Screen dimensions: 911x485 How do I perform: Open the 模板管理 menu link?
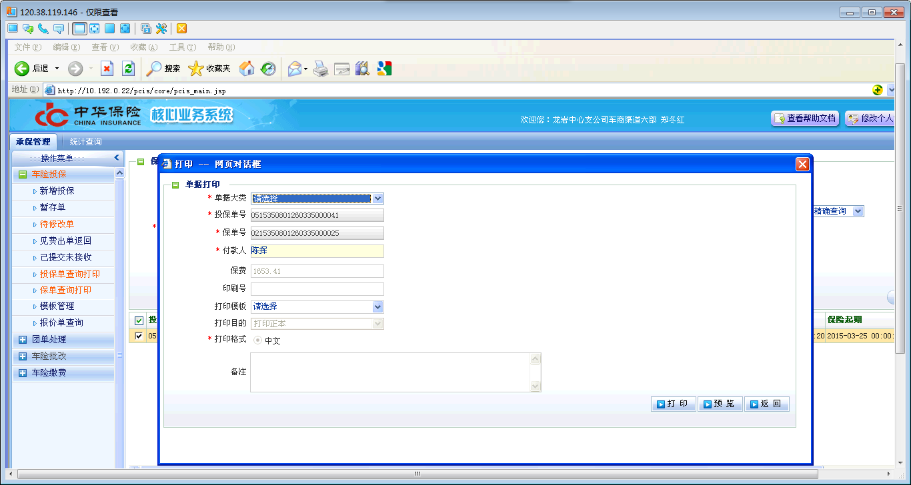57,306
